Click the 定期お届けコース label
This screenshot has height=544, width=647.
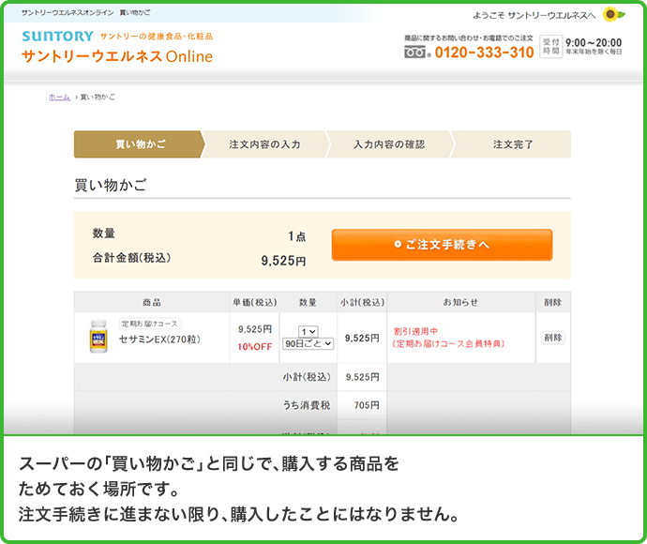[150, 324]
